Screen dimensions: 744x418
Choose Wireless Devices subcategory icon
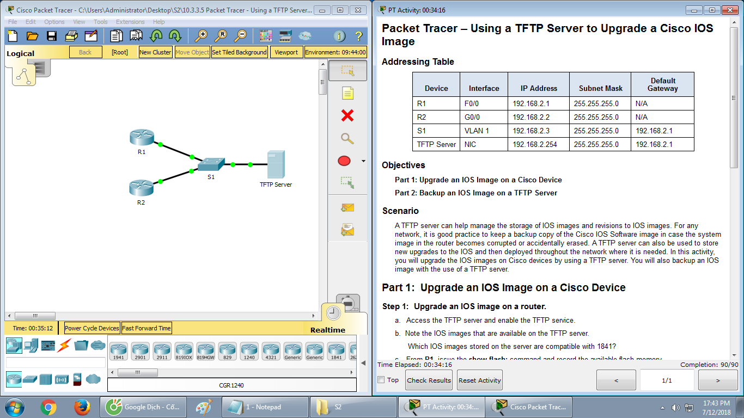pos(62,379)
